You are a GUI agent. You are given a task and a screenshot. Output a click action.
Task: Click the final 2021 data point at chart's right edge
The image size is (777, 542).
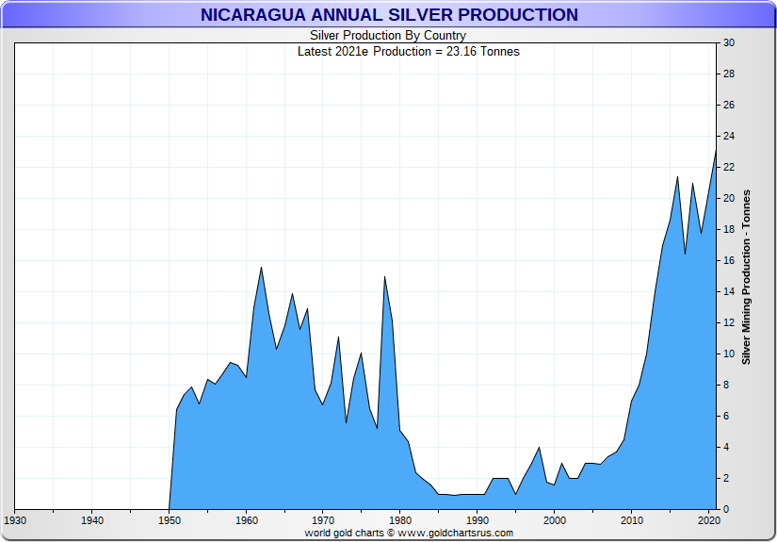(x=716, y=151)
